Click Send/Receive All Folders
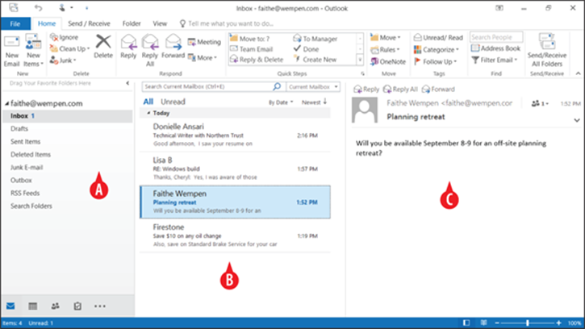Screen dimensions: 585x329 pyautogui.click(x=546, y=51)
